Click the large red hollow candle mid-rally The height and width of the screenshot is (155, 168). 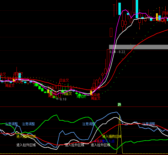point(111,32)
